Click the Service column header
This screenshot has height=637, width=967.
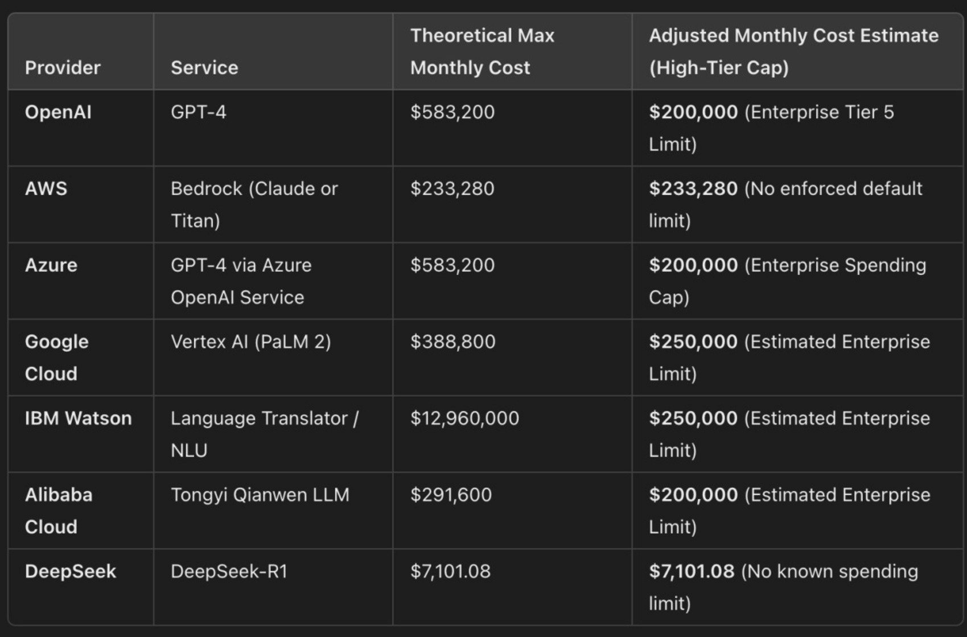coord(204,68)
